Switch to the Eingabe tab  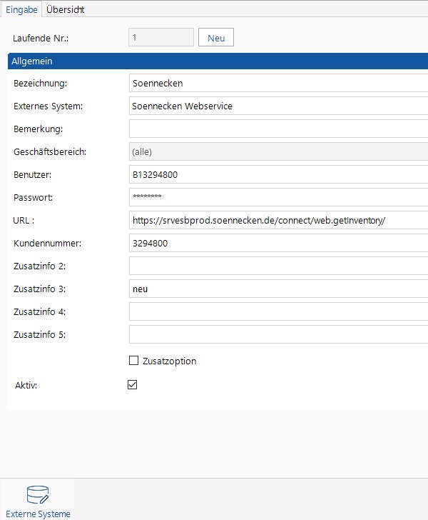tap(21, 9)
